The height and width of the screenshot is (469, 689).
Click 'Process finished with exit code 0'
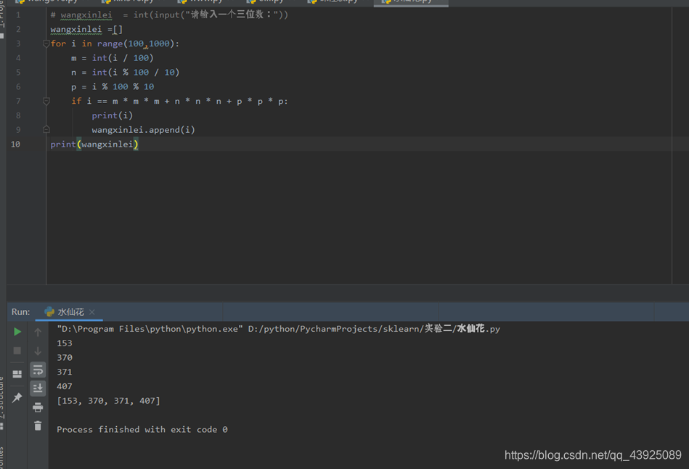click(x=142, y=430)
